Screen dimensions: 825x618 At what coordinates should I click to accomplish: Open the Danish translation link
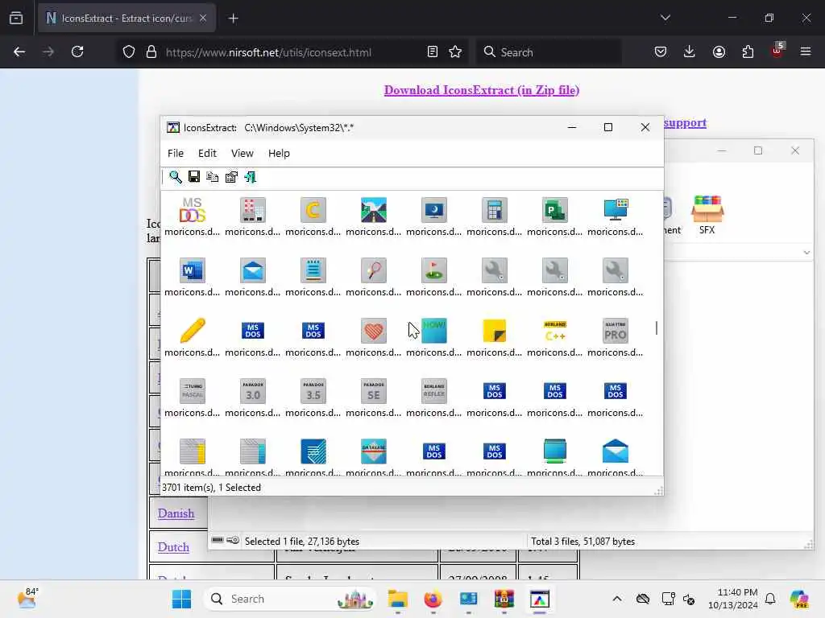176,513
